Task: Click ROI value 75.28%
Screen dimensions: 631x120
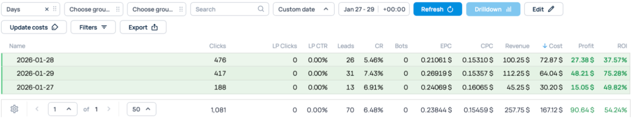Action: pyautogui.click(x=615, y=73)
